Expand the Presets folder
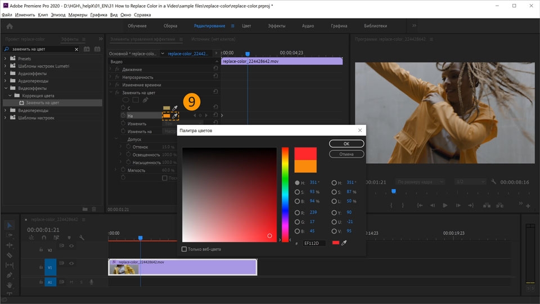The height and width of the screenshot is (304, 540). [6, 59]
